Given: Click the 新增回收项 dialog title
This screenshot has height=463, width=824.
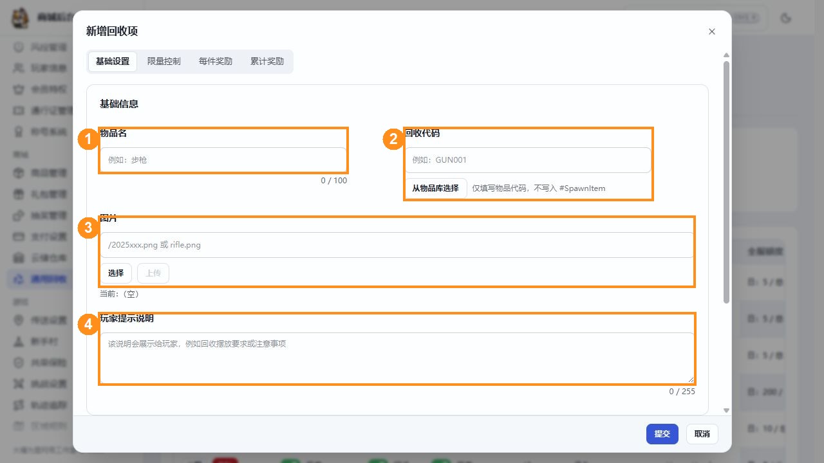Looking at the screenshot, I should click(x=112, y=31).
